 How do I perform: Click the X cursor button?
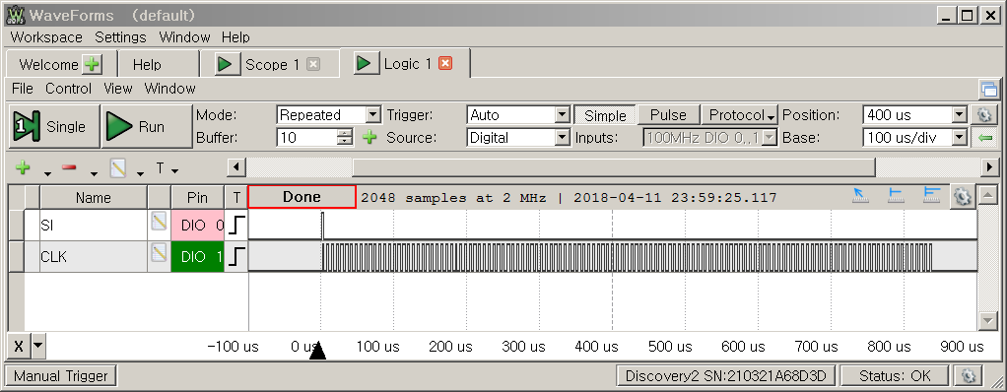pos(19,347)
